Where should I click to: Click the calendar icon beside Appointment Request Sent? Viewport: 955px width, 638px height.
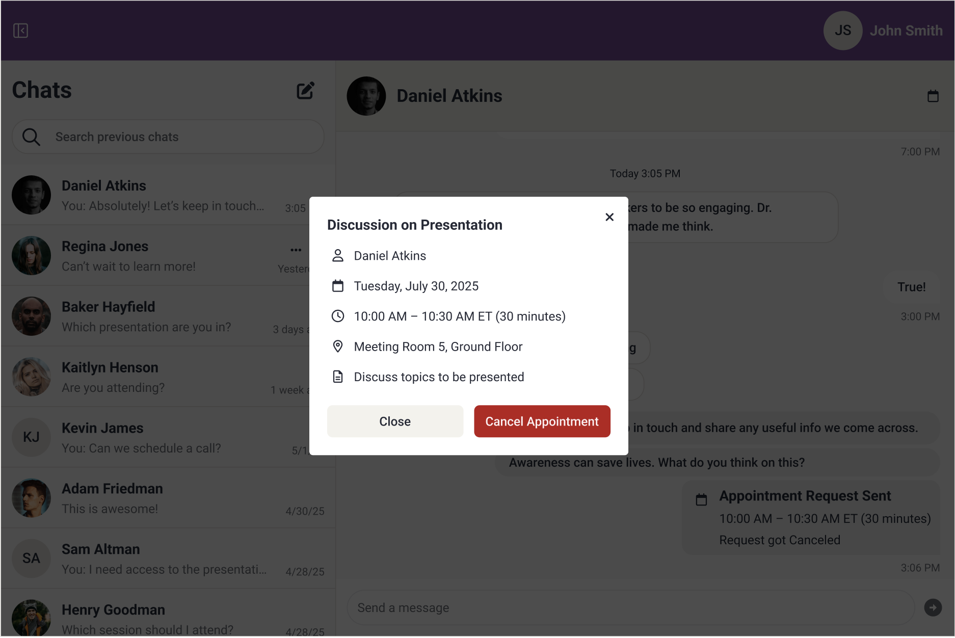701,498
